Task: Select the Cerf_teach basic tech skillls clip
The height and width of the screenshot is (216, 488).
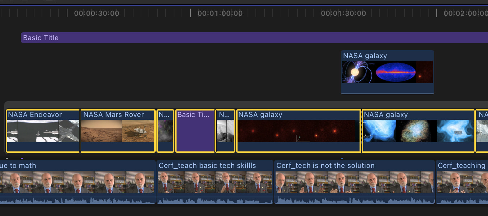Action: point(215,182)
